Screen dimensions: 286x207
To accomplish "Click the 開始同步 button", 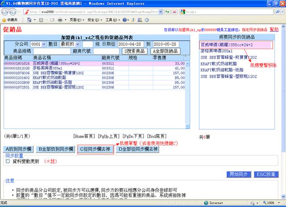I will (x=241, y=174).
